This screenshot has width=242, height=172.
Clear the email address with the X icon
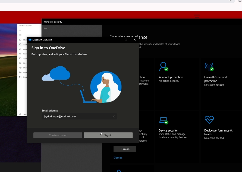pyautogui.click(x=114, y=116)
